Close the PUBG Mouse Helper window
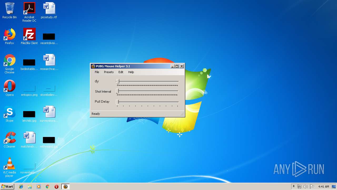This screenshot has width=337, height=190. [x=182, y=66]
